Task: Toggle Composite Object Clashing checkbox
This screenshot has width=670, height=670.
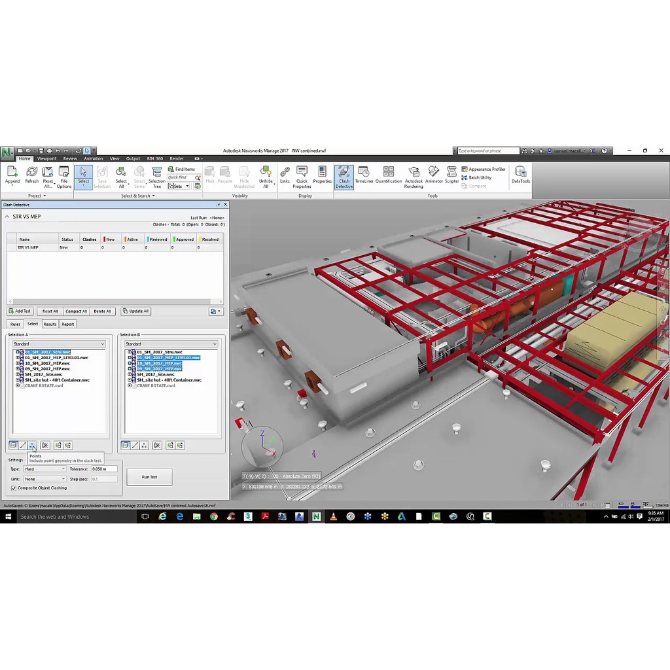Action: [14, 488]
